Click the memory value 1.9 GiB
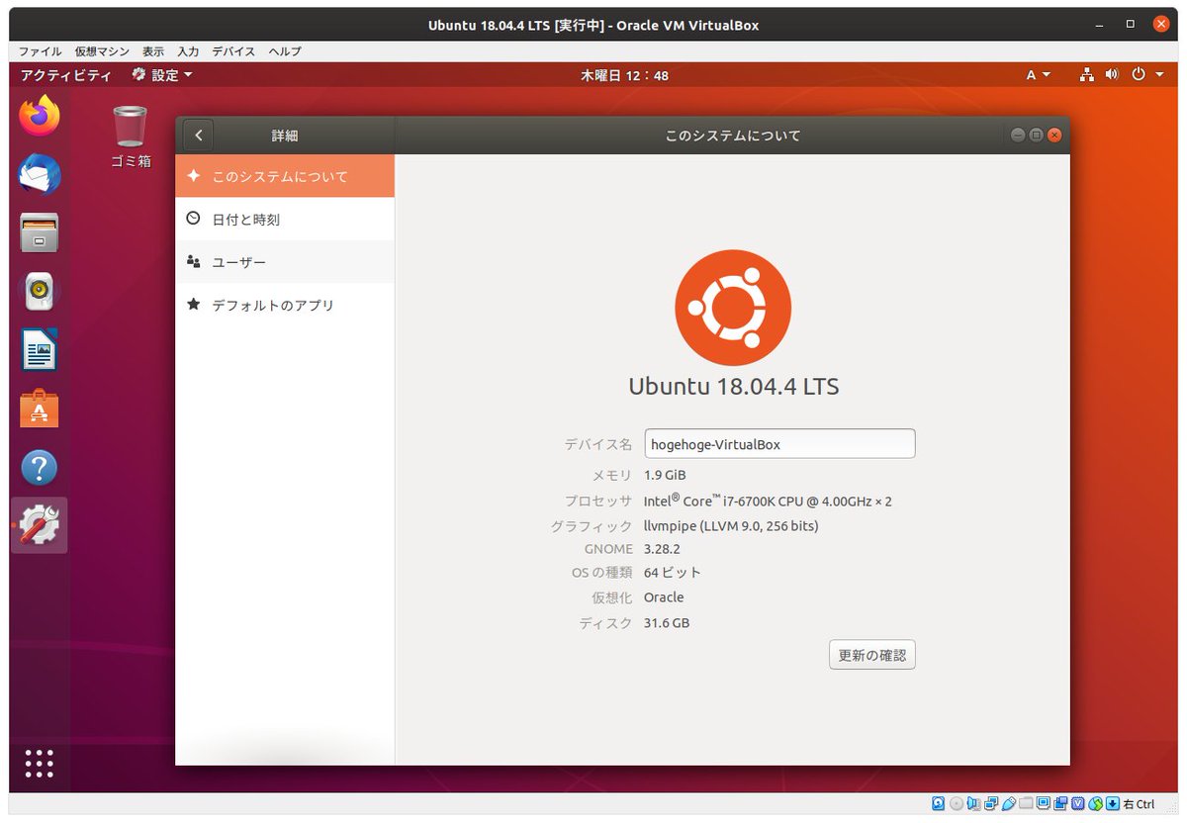 pos(665,475)
